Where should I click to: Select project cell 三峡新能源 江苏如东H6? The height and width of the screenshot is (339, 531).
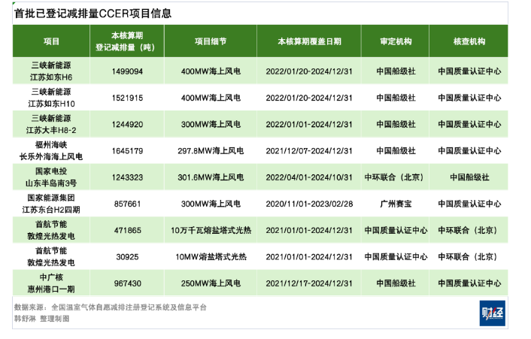pos(51,71)
